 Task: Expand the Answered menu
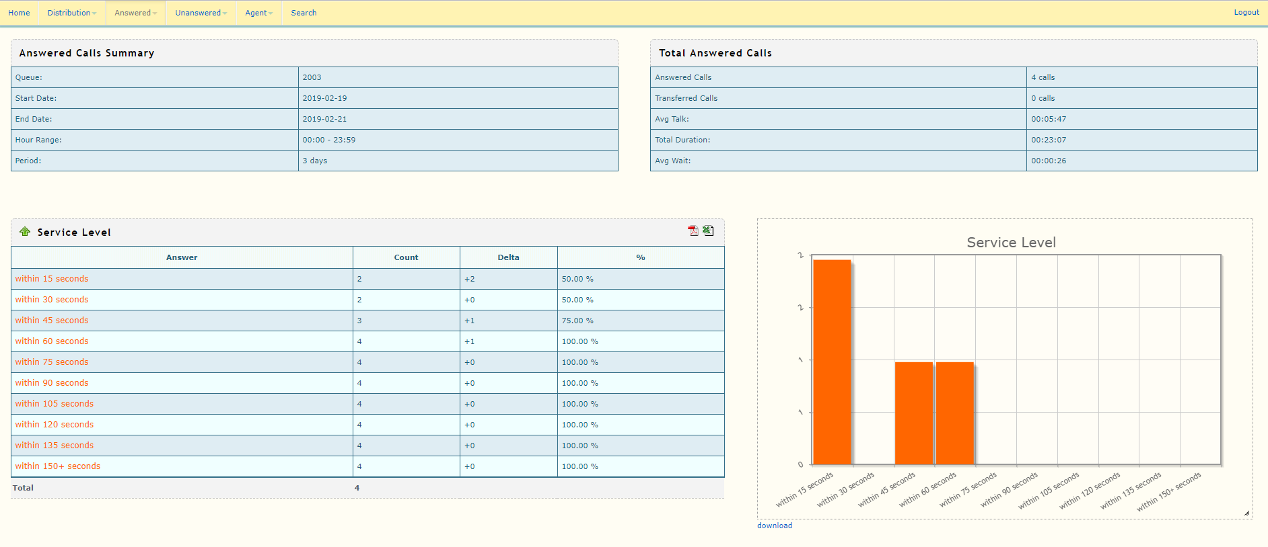135,13
